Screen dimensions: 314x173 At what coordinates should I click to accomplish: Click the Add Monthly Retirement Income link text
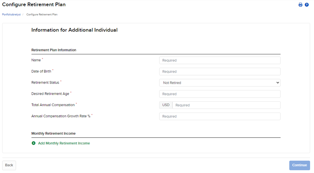[x=64, y=143]
